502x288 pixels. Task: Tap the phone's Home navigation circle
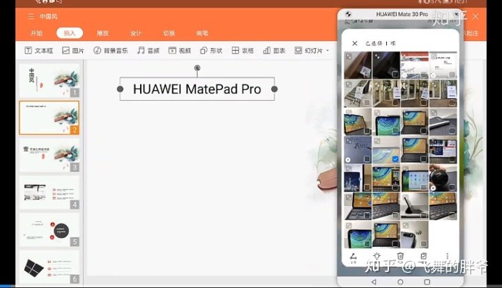click(400, 282)
